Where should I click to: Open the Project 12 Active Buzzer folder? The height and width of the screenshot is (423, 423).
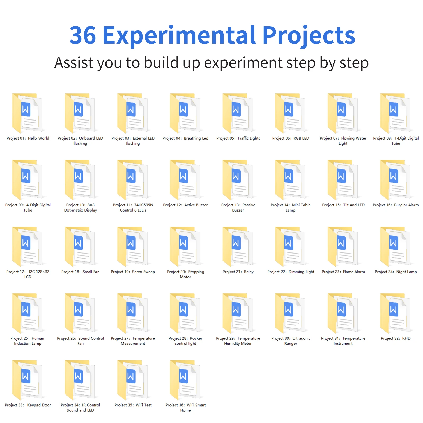click(x=185, y=180)
